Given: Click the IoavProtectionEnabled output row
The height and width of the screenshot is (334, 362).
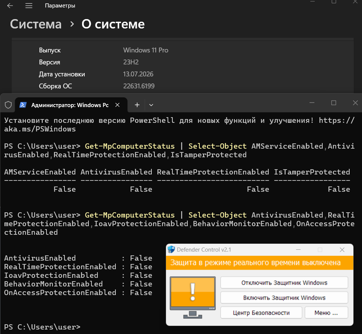Looking at the screenshot, I should pos(78,275).
